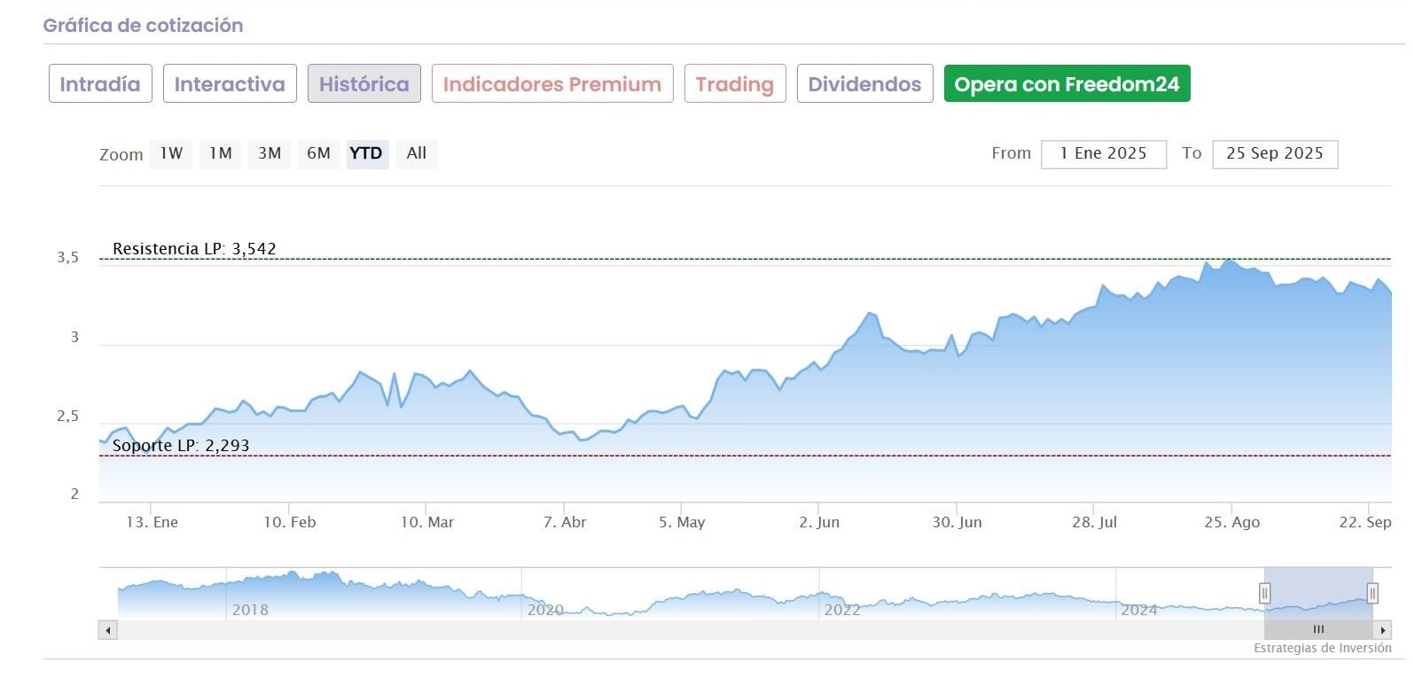Switch to the Interactiva tab

pos(230,84)
